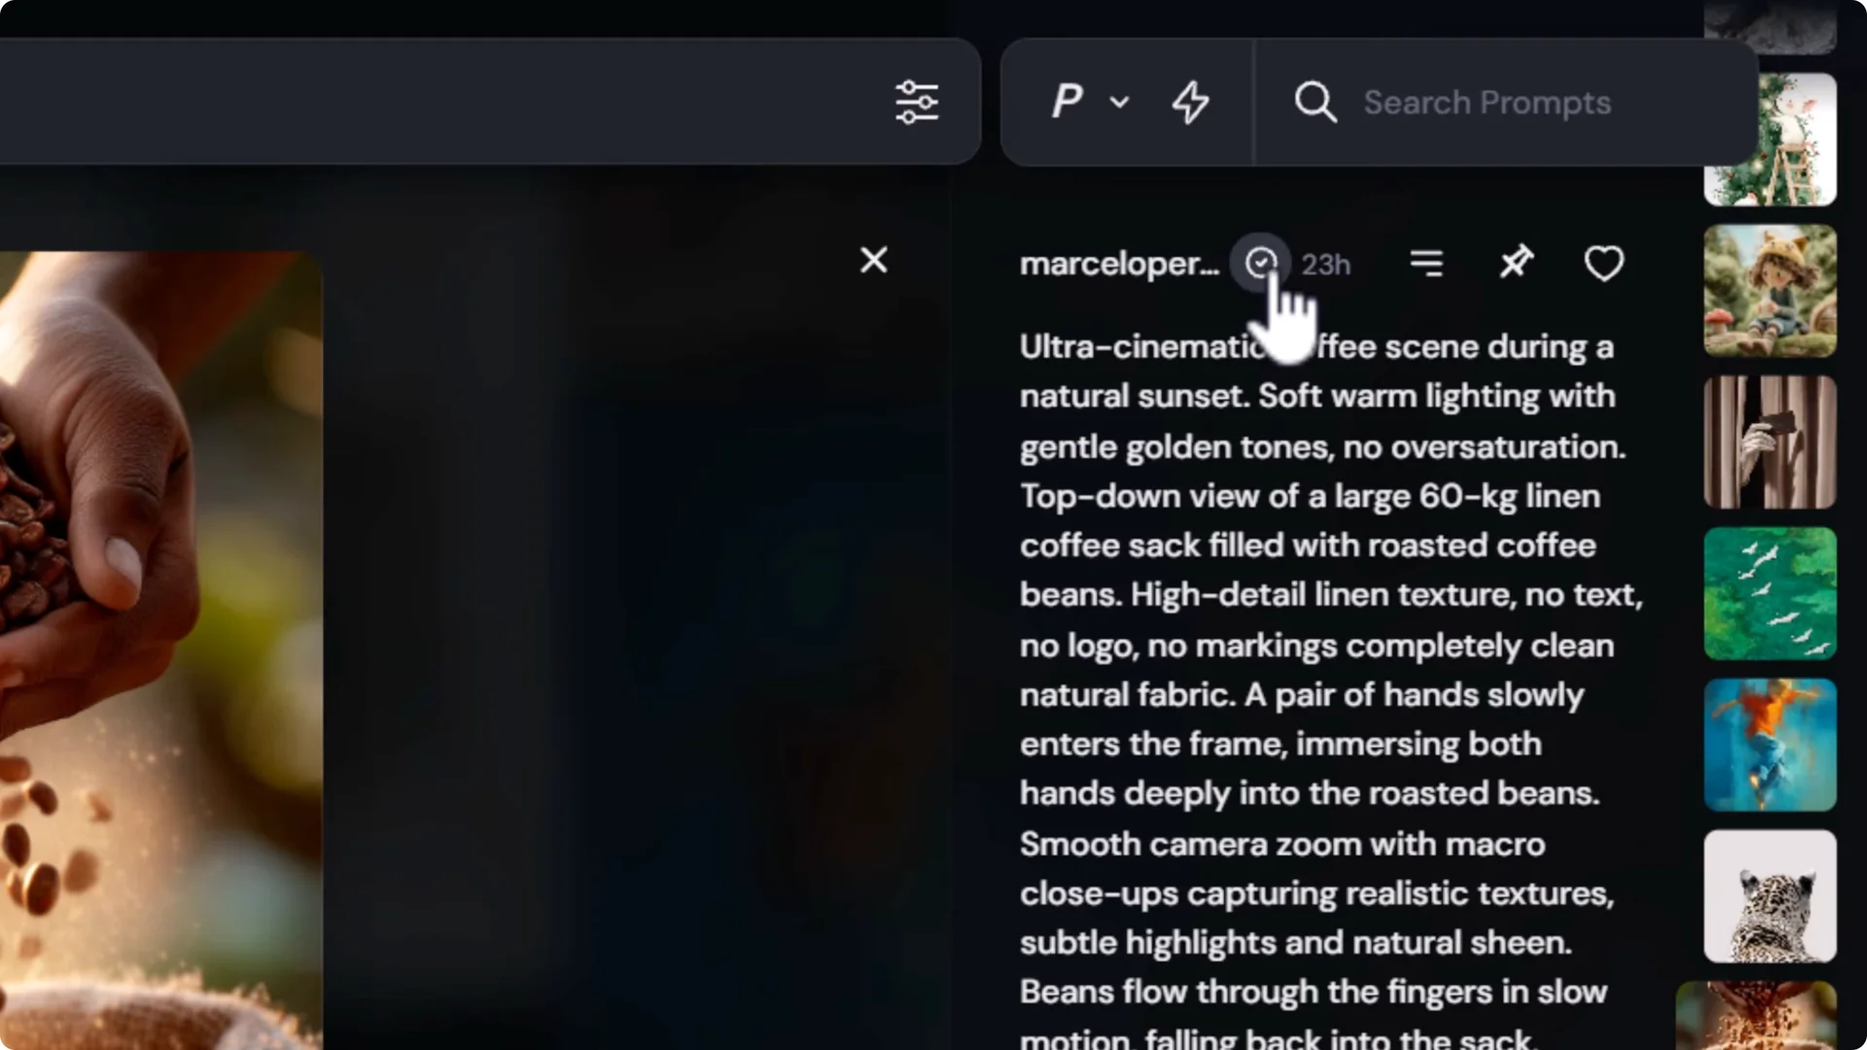Click the lightning bolt quick-action icon
This screenshot has height=1050, width=1867.
[1190, 102]
